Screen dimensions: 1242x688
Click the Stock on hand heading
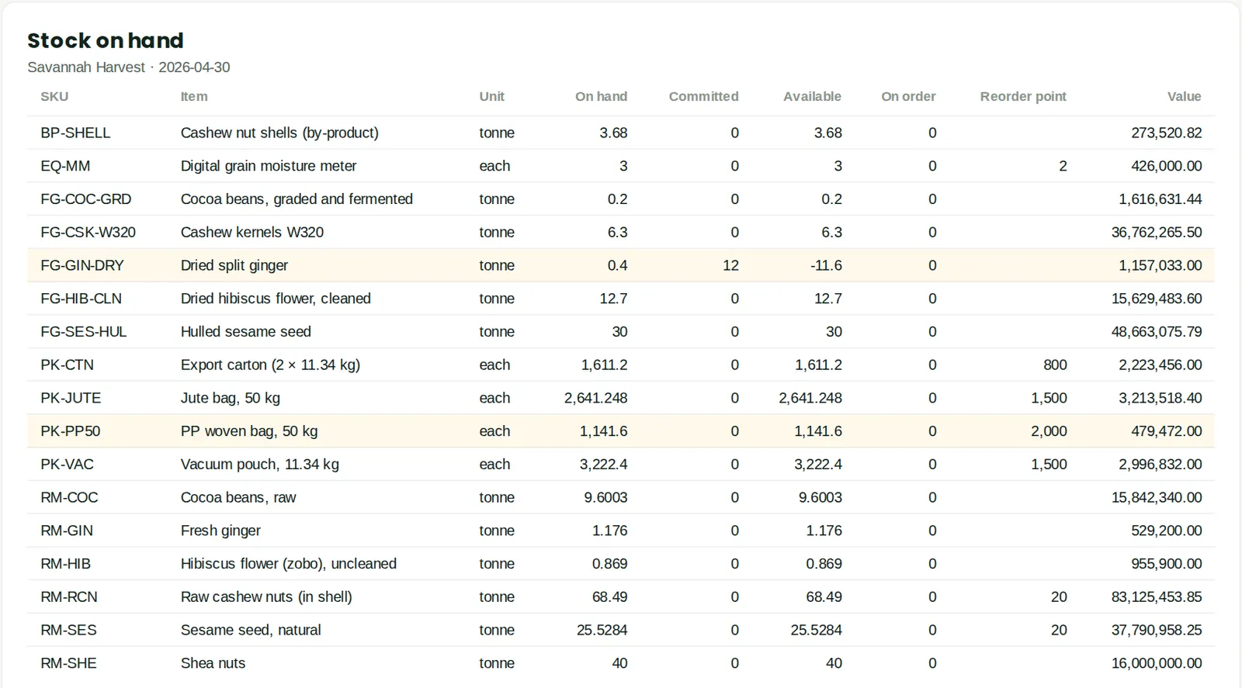point(106,40)
